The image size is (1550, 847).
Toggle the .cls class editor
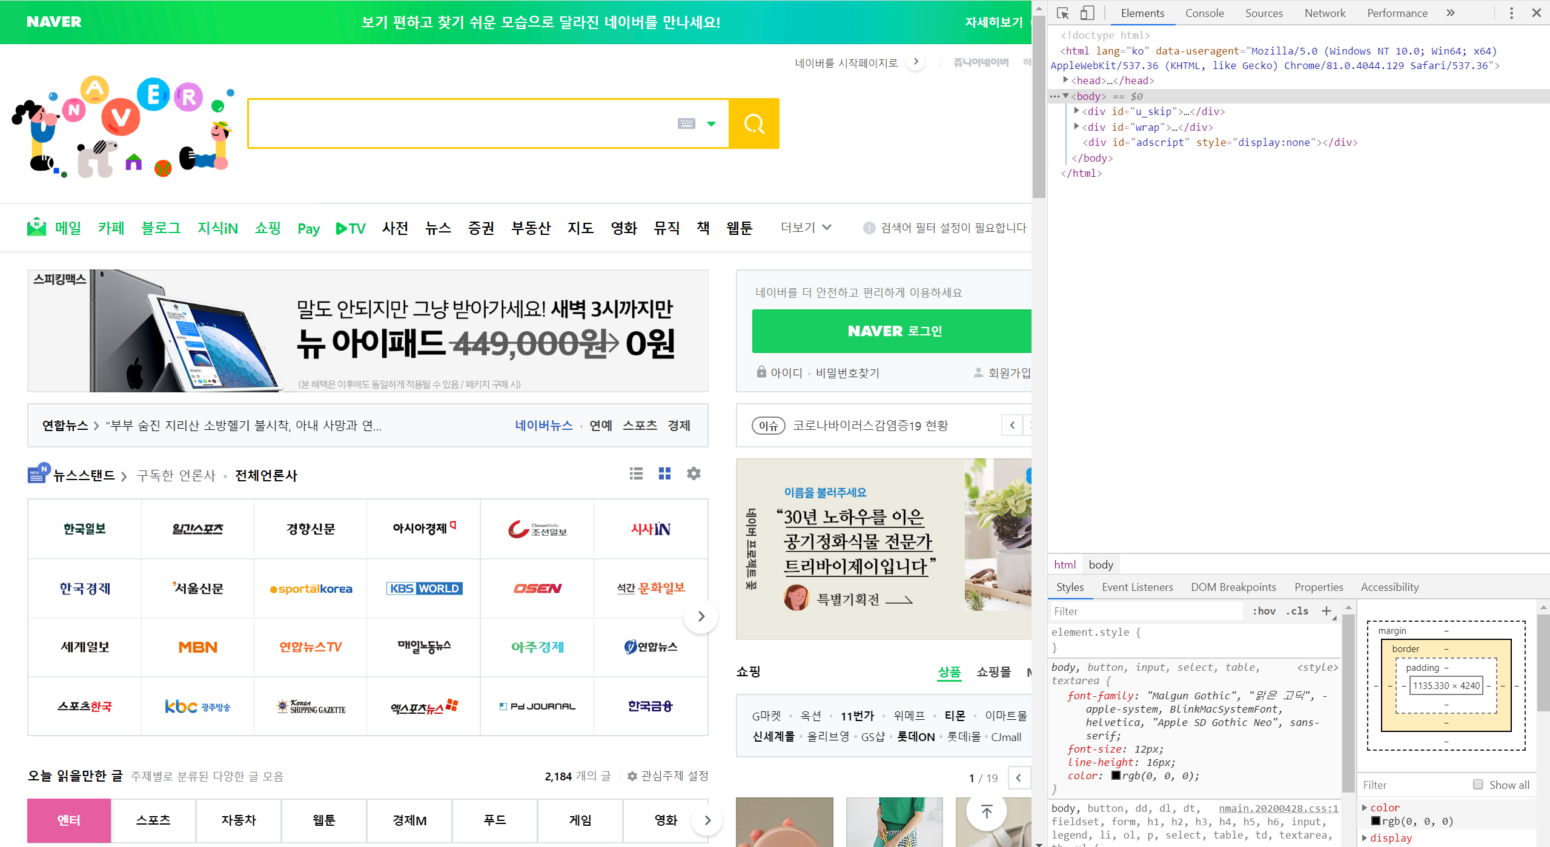1297,611
